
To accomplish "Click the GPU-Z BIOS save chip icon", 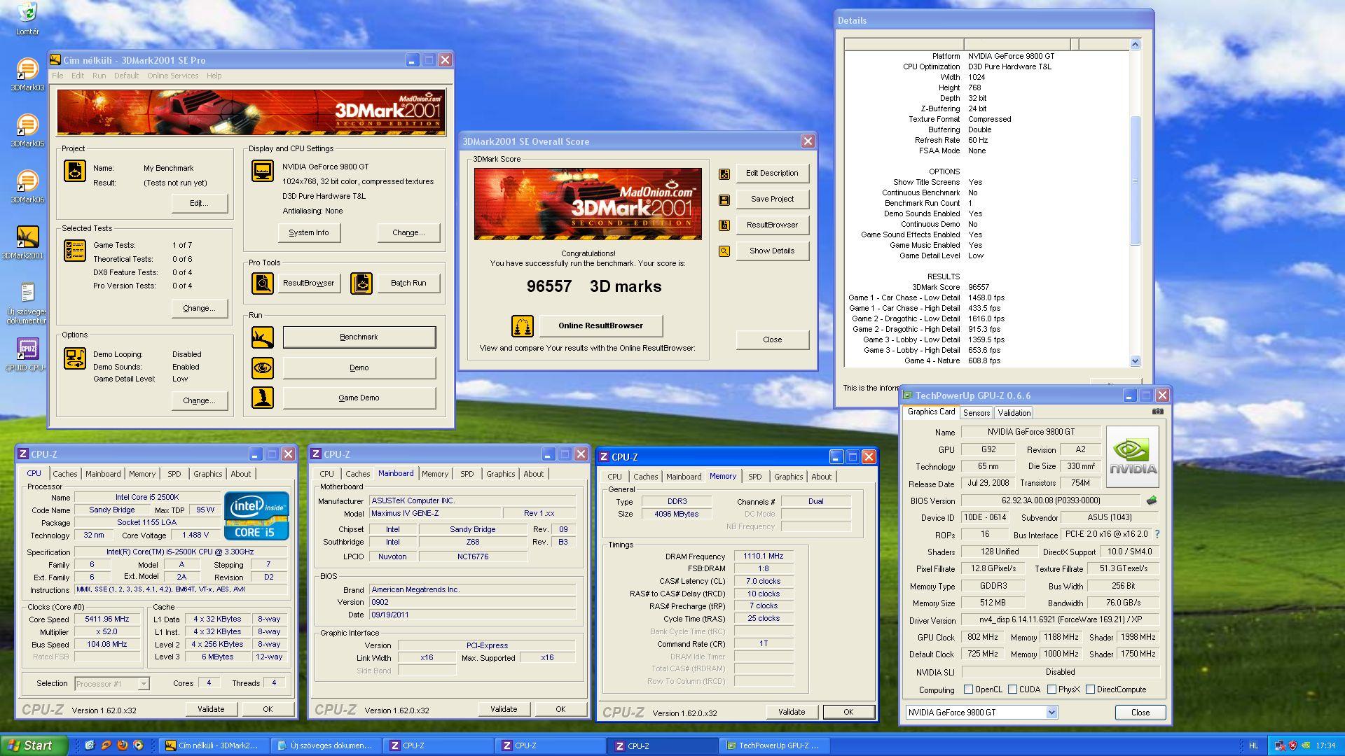I will 1151,500.
